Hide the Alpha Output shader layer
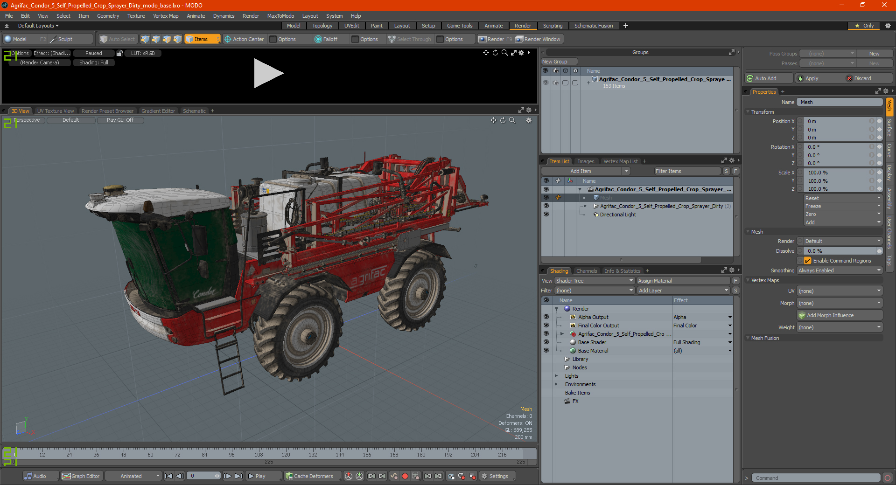This screenshot has height=485, width=896. [x=546, y=317]
